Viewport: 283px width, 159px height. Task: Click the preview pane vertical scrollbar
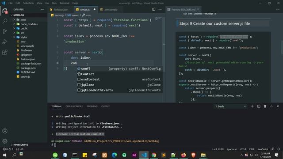pos(282,47)
